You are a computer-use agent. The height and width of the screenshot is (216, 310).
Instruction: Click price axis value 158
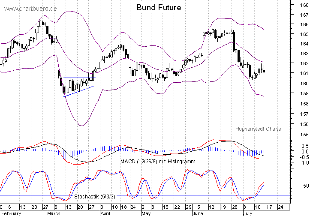(304, 104)
